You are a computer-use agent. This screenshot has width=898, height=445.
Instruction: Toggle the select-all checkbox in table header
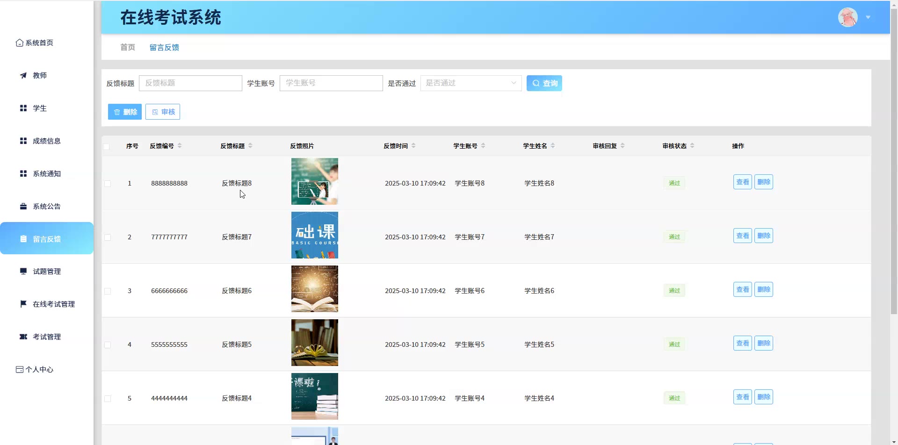[107, 146]
